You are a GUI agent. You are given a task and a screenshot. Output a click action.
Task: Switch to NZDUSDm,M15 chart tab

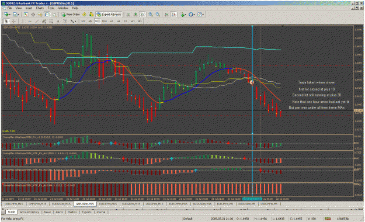202,204
